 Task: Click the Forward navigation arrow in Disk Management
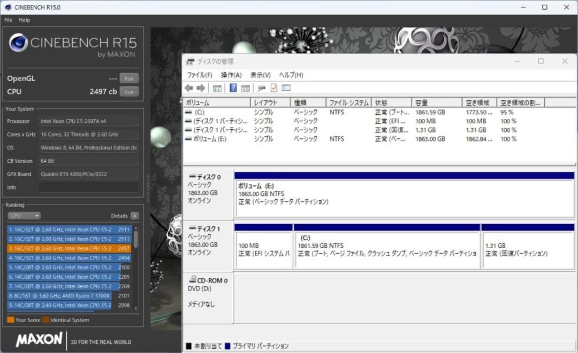pyautogui.click(x=200, y=88)
